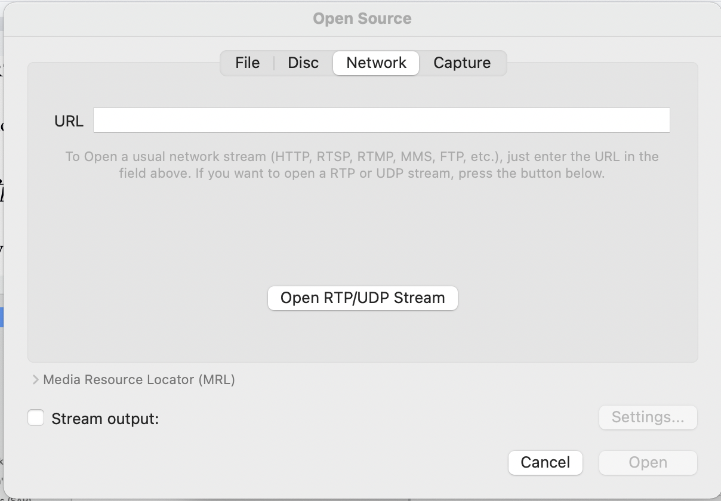Switch to the Disc tab

click(x=303, y=63)
